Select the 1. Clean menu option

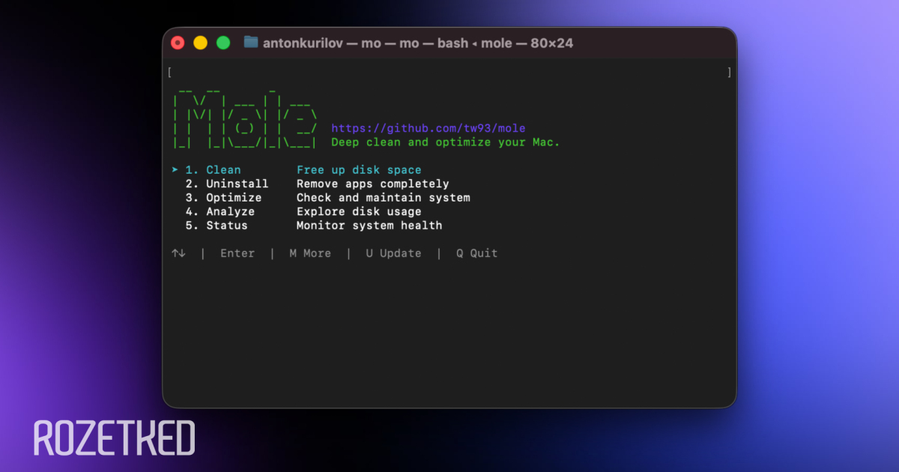coord(214,170)
